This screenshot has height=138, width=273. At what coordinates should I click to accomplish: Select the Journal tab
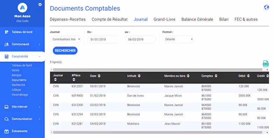point(140,19)
